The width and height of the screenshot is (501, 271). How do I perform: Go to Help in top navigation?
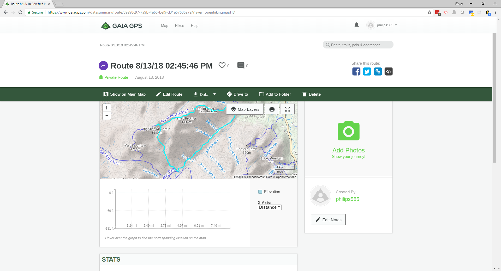[194, 26]
